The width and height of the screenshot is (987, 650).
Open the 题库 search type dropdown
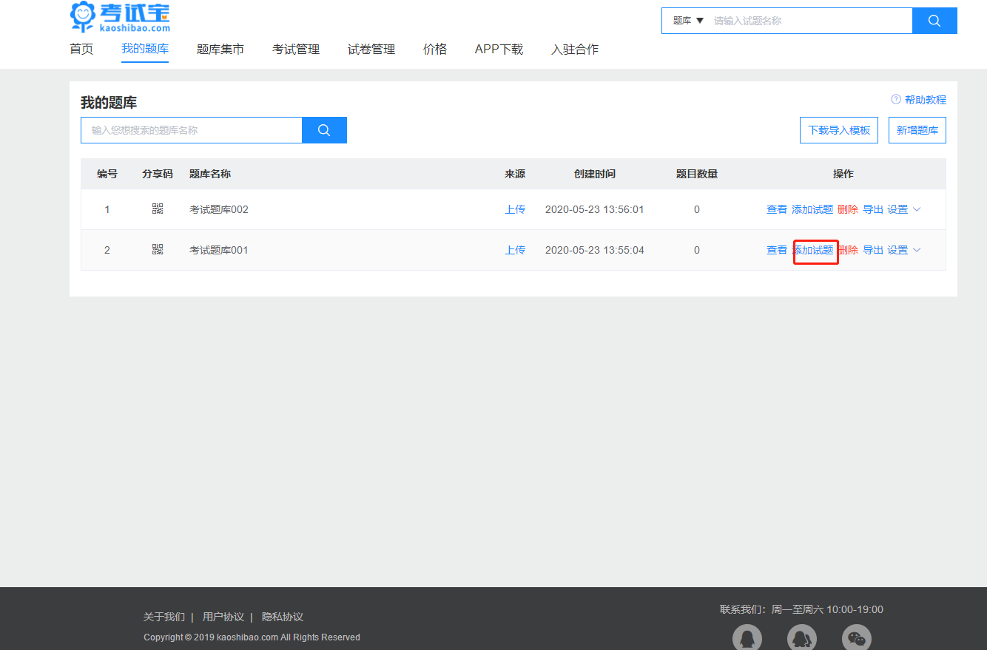tap(688, 21)
